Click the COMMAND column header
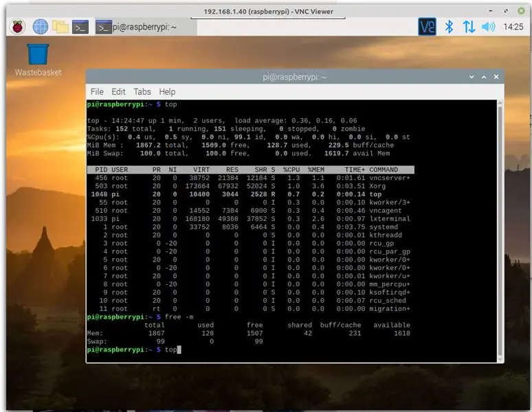 384,170
